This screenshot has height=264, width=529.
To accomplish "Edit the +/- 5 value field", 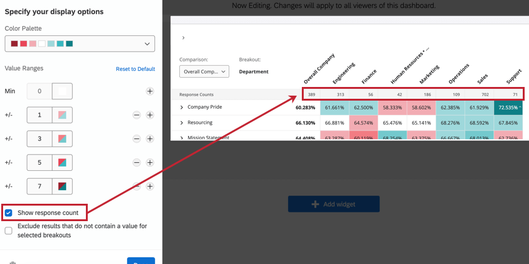I will [39, 163].
